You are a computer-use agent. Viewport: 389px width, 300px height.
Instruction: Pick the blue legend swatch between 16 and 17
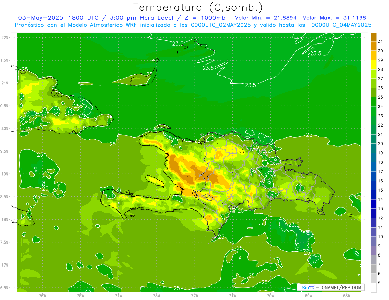tap(374, 176)
